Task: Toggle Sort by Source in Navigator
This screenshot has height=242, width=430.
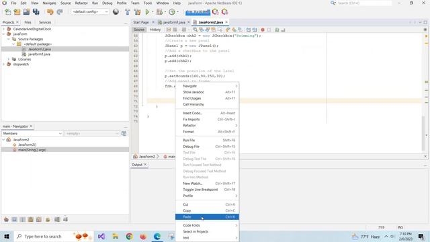Action: (x=65, y=220)
